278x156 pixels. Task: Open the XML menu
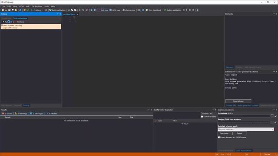coord(27,6)
